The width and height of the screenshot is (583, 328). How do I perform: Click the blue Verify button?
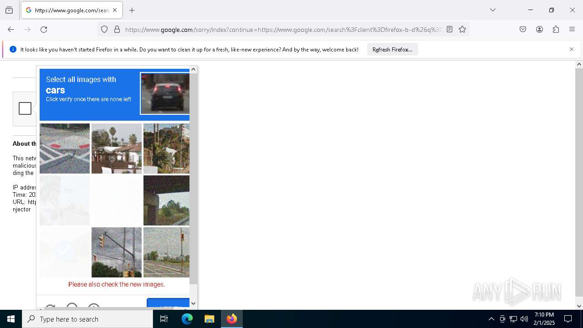[x=168, y=303]
